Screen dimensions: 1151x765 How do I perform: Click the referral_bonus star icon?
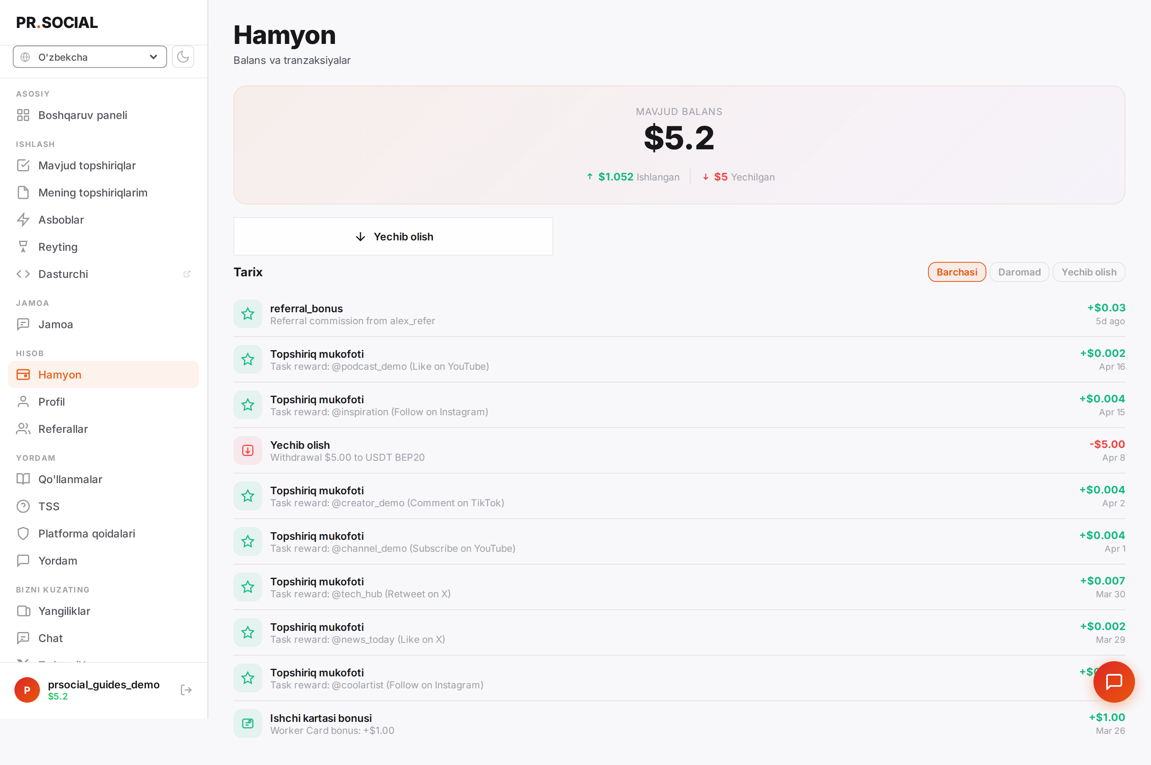point(248,314)
